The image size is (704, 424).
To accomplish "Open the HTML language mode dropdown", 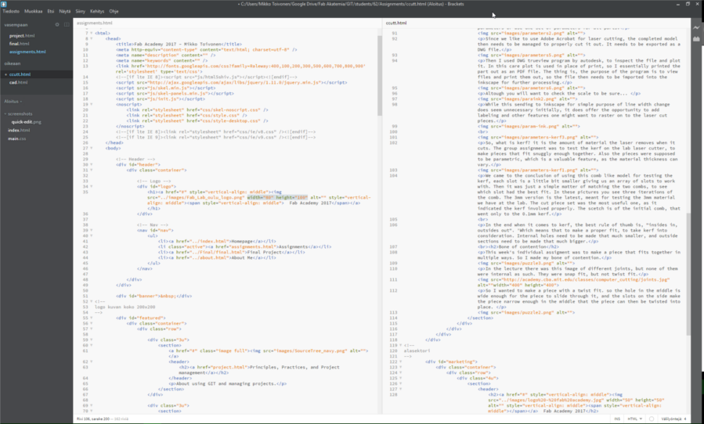I will 635,419.
